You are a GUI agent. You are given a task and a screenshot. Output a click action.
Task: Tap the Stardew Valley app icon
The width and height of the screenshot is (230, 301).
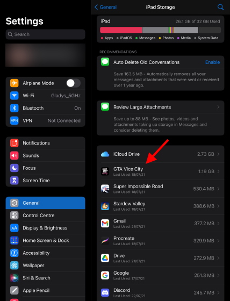tap(105, 206)
